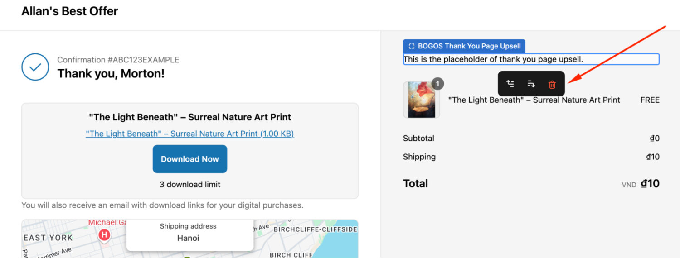Click the 3 download limit text
Image resolution: width=680 pixels, height=258 pixels.
tap(189, 184)
